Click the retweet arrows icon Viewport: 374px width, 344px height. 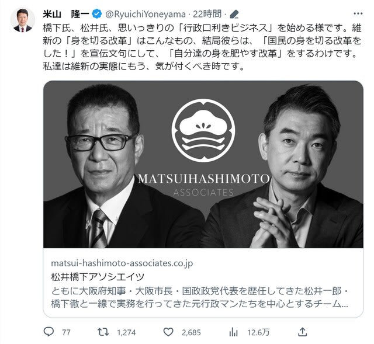pyautogui.click(x=103, y=332)
